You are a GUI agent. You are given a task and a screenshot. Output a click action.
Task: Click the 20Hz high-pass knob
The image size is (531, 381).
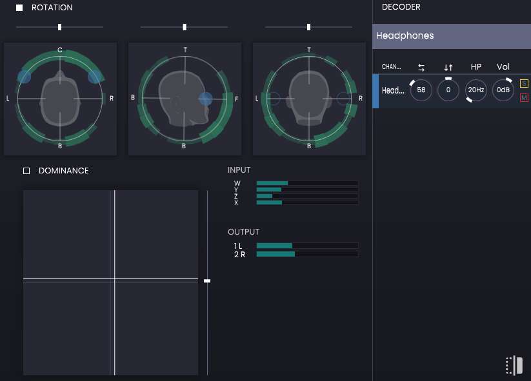click(476, 90)
